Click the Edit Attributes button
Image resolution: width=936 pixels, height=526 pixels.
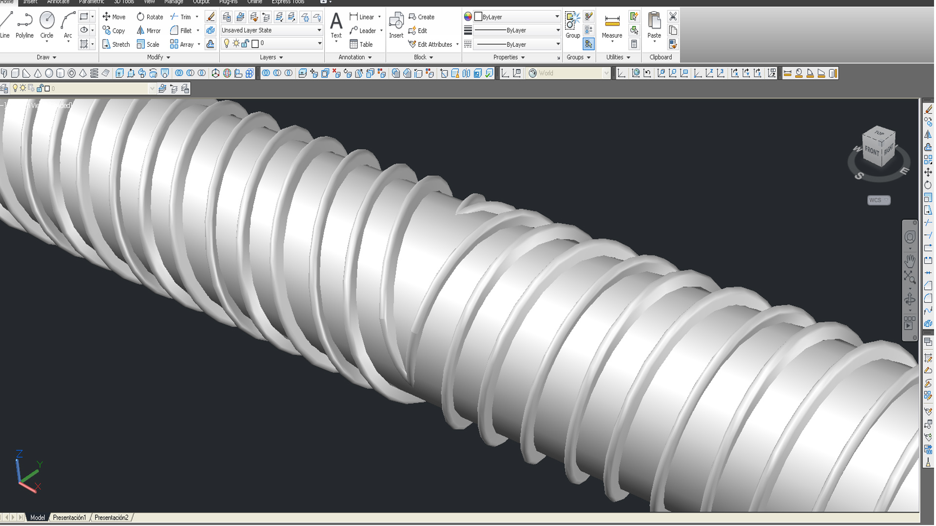430,44
